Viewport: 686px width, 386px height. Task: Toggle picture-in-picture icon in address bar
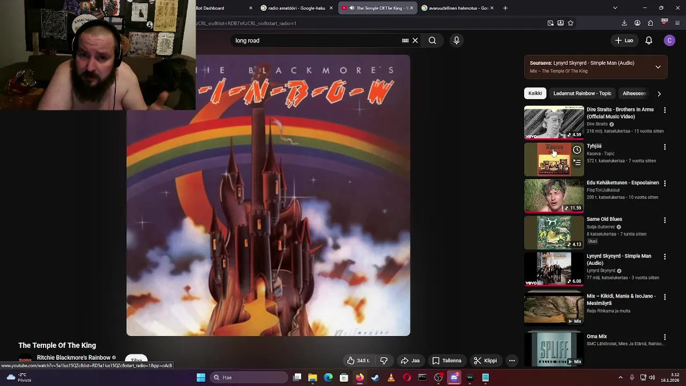(550, 23)
